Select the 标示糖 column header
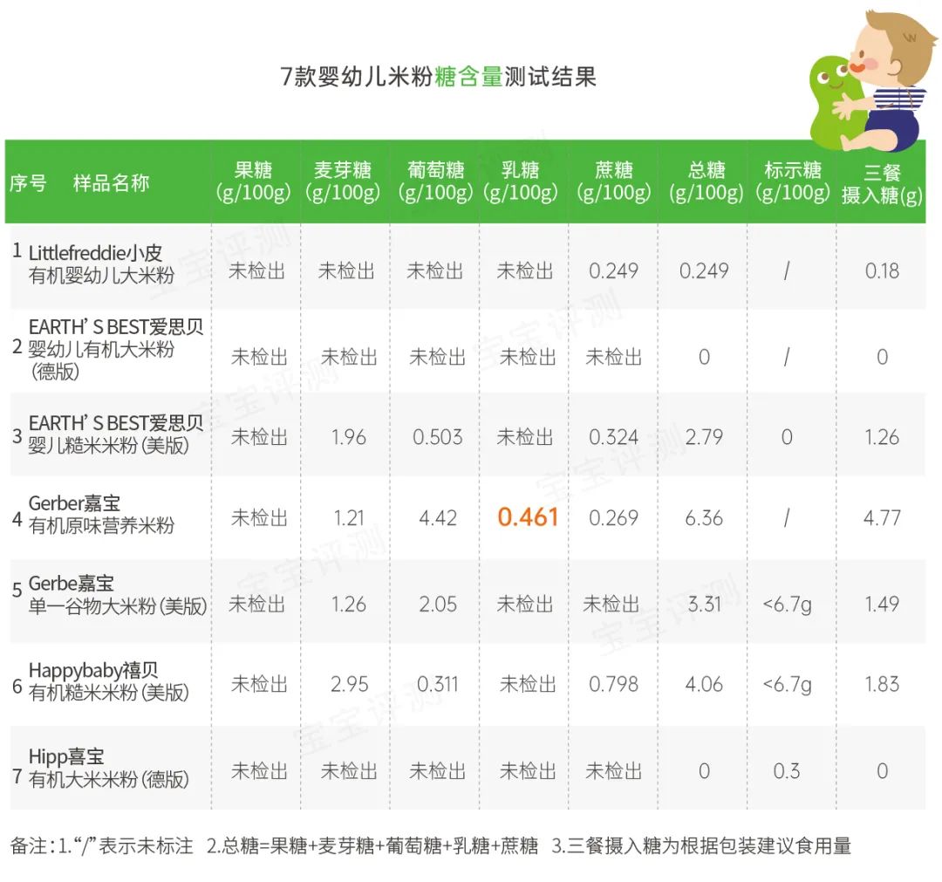The height and width of the screenshot is (882, 942). [792, 181]
